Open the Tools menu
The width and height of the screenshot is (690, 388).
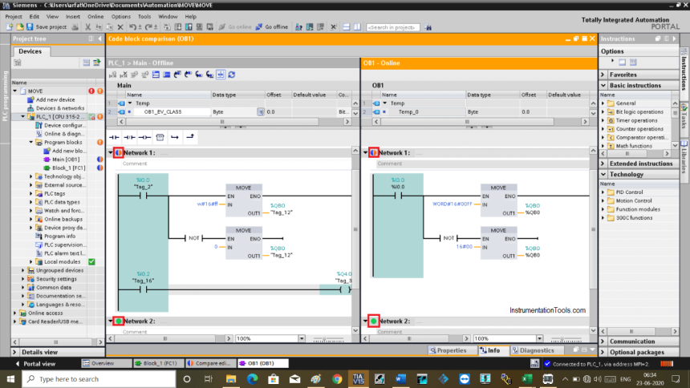(144, 16)
